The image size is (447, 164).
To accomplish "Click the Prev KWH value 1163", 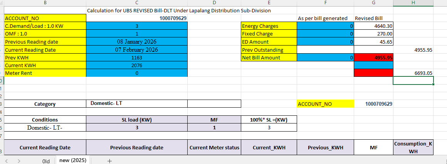I will [x=137, y=57].
